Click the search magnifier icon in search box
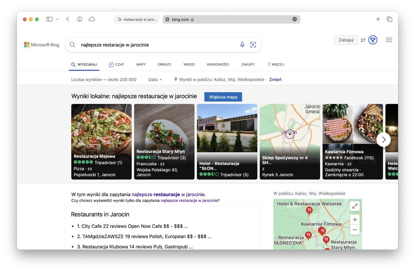The height and width of the screenshot is (272, 415). 73,45
